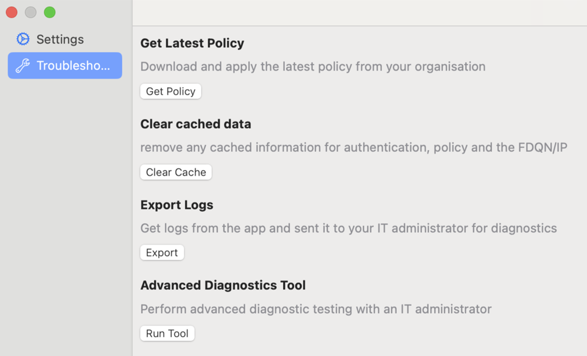587x356 pixels.
Task: Click the wrench icon beside Troubleshoot
Action: tap(22, 66)
